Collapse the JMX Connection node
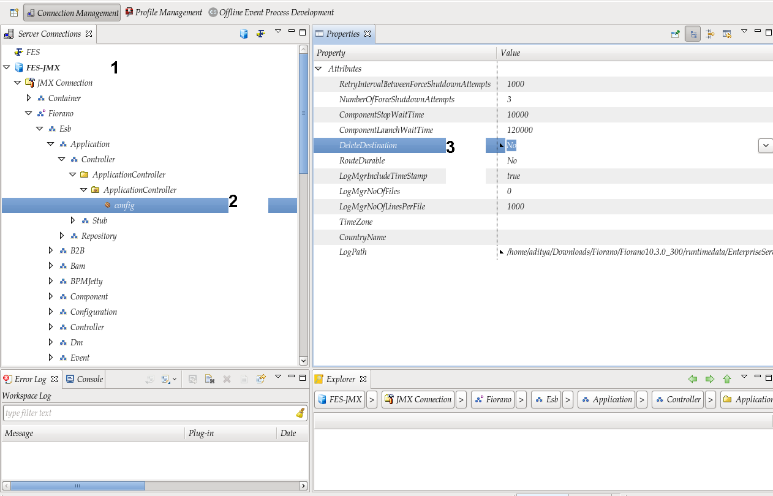Screen dimensions: 773x496 click(x=18, y=83)
